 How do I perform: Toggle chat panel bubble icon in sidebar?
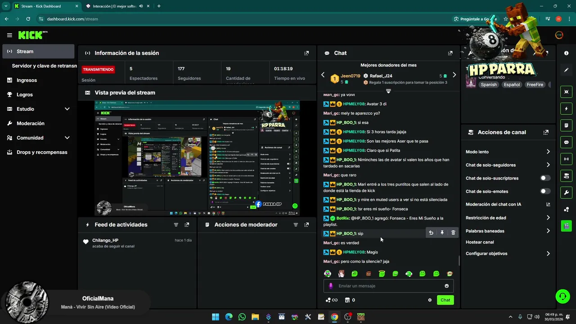point(566,142)
